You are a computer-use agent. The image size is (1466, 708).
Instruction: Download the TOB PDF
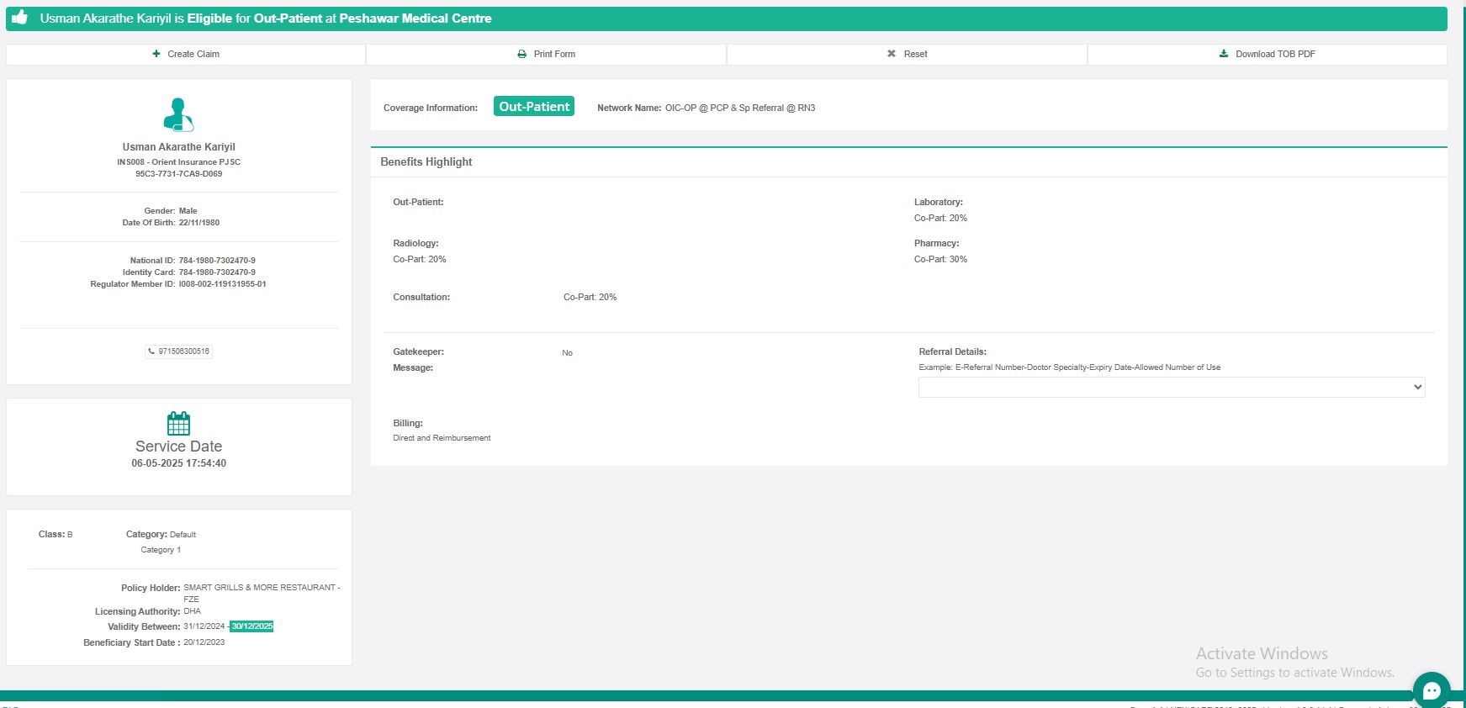1267,54
